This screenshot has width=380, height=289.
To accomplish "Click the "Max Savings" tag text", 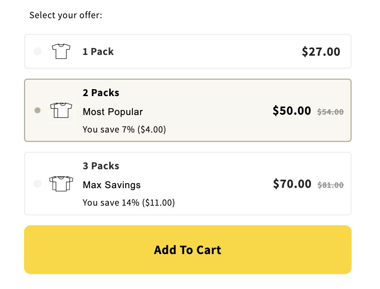I will (111, 185).
